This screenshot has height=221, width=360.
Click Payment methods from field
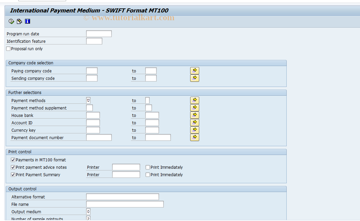pos(88,100)
